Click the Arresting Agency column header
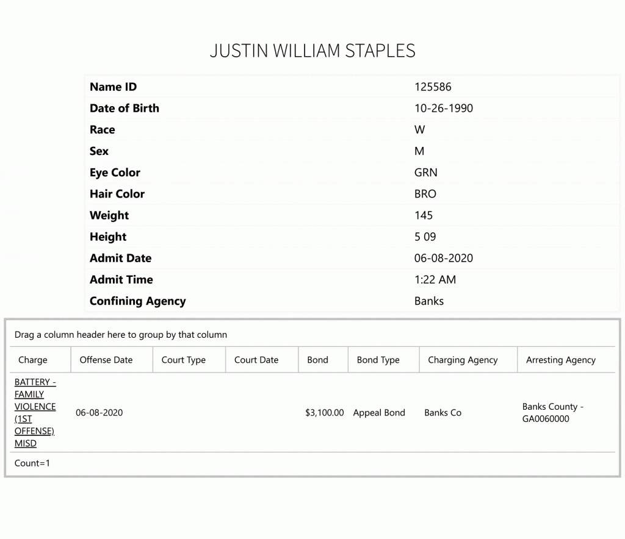Image resolution: width=625 pixels, height=539 pixels. click(566, 360)
